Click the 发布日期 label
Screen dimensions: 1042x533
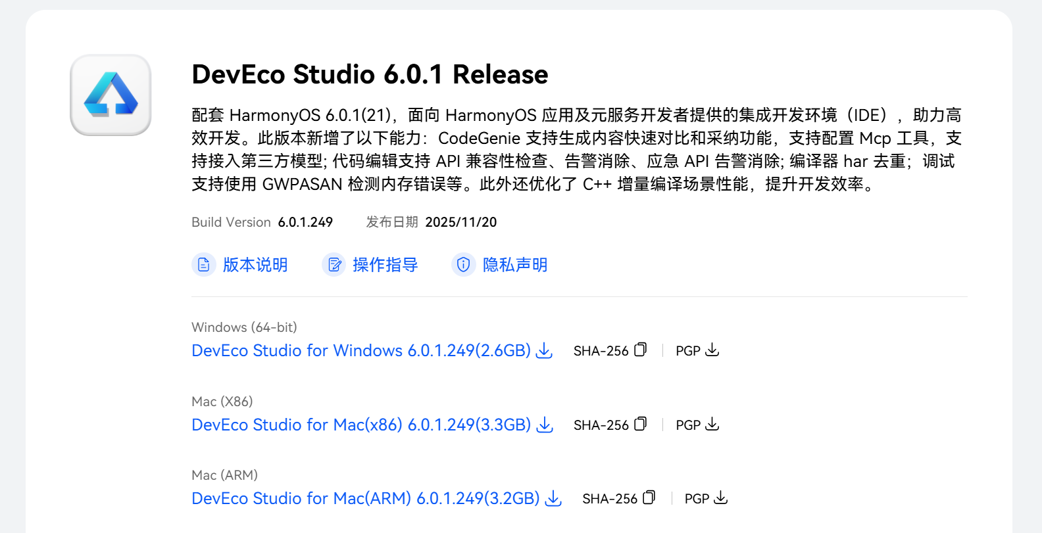point(392,222)
